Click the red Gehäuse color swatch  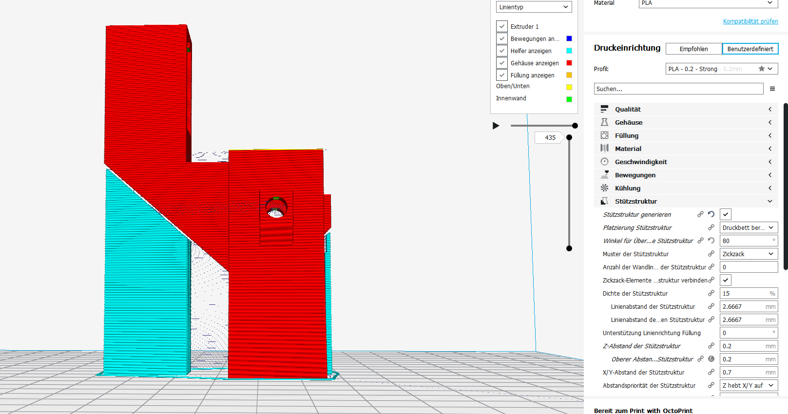(569, 63)
